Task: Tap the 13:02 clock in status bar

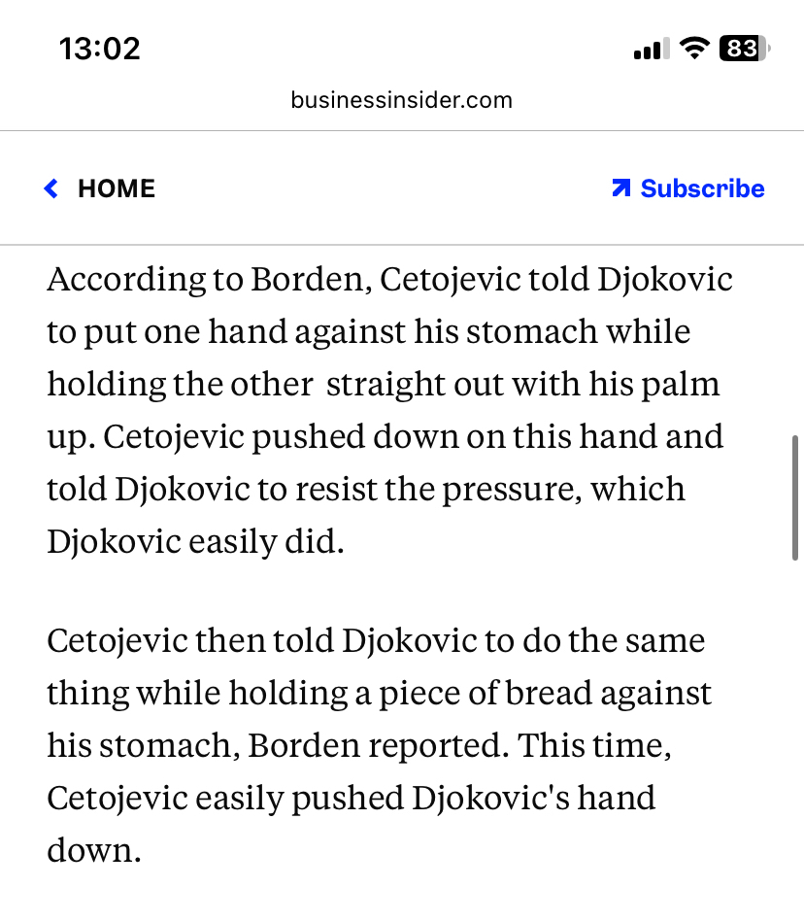Action: tap(99, 49)
